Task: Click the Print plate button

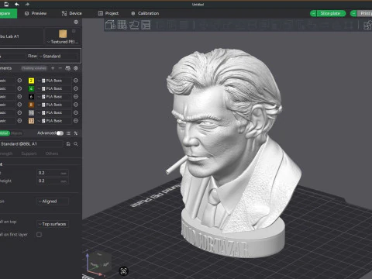Action: 365,13
